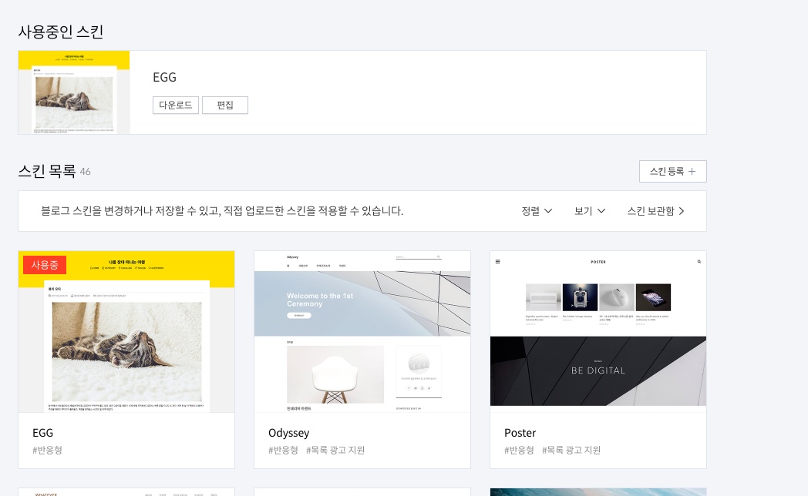Click the hamburger menu icon in Poster preview
Viewport: 808px width, 496px height.
tap(498, 261)
